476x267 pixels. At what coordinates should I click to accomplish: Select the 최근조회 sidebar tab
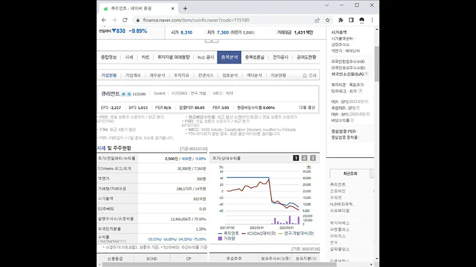[350, 174]
